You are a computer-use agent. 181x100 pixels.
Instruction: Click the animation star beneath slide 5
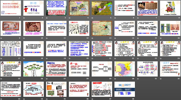tap(92, 18)
